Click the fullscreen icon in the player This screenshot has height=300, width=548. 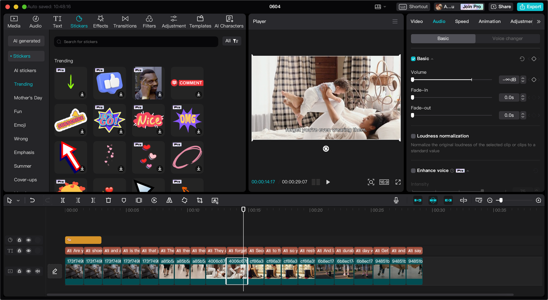[398, 182]
